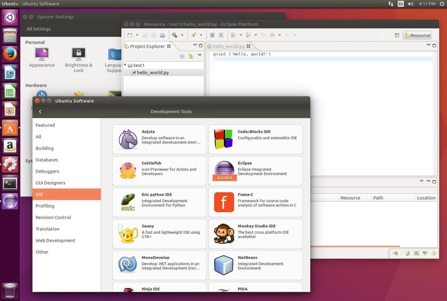Viewport: 447px width, 301px height.
Task: Open the Anjuta application card
Action: pyautogui.click(x=159, y=139)
